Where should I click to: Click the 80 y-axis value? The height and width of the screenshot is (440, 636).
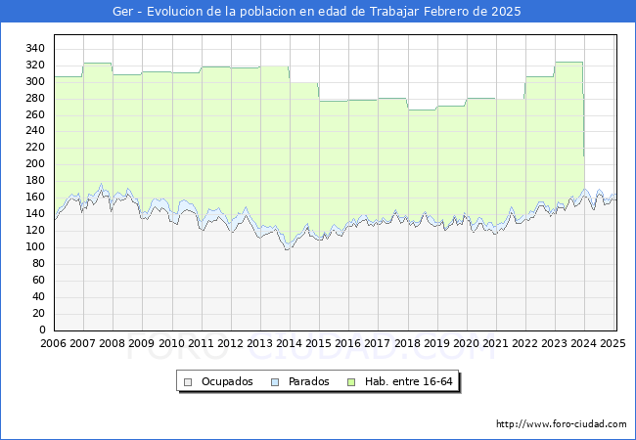click(x=38, y=263)
